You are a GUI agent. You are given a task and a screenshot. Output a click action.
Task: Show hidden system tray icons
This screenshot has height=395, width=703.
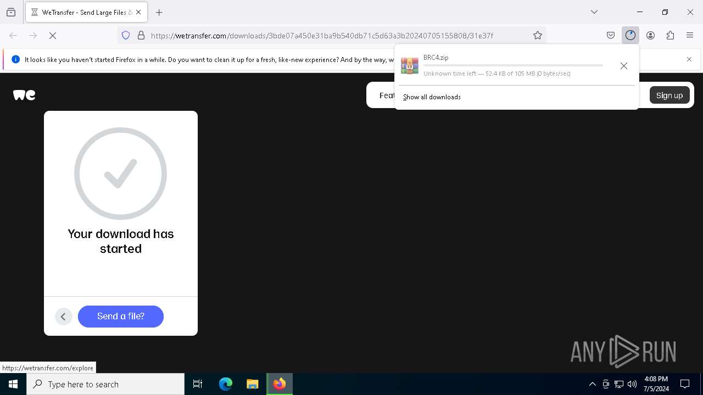[x=592, y=384]
